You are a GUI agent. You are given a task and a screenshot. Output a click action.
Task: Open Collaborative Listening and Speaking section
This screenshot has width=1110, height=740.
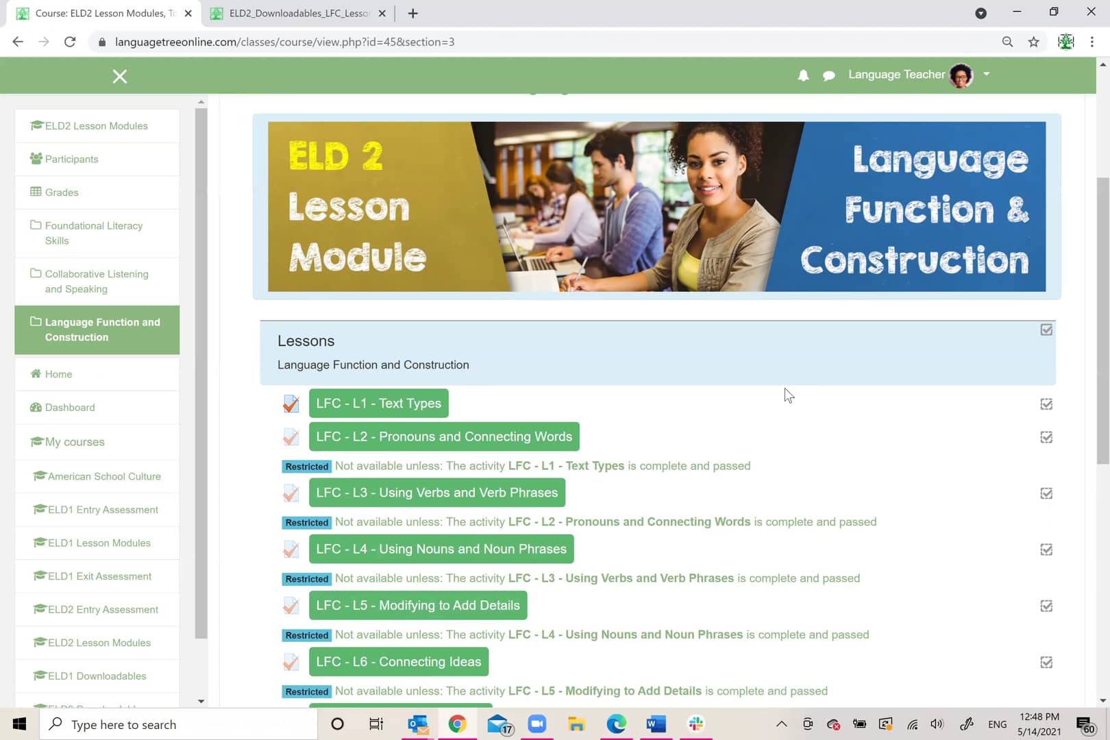(x=97, y=282)
